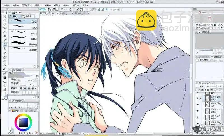Select the Operation object tool
Viewport: 224px width, 136px height.
click(5, 24)
